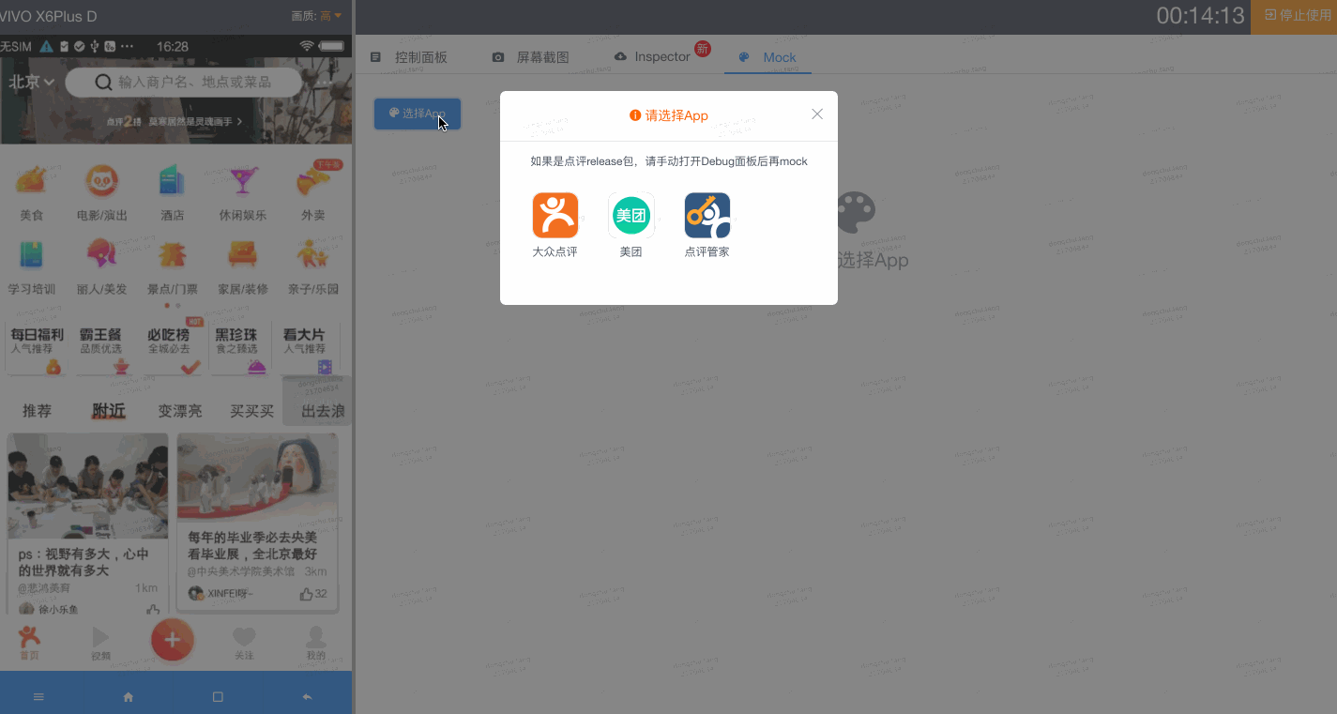Tap the 点评2楼 banner link

coord(175,121)
